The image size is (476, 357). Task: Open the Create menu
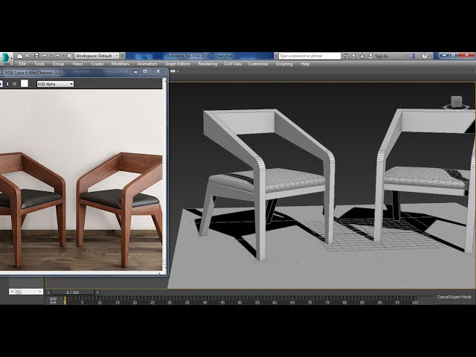[97, 64]
